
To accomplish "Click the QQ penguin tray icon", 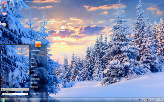I will (x=145, y=100).
